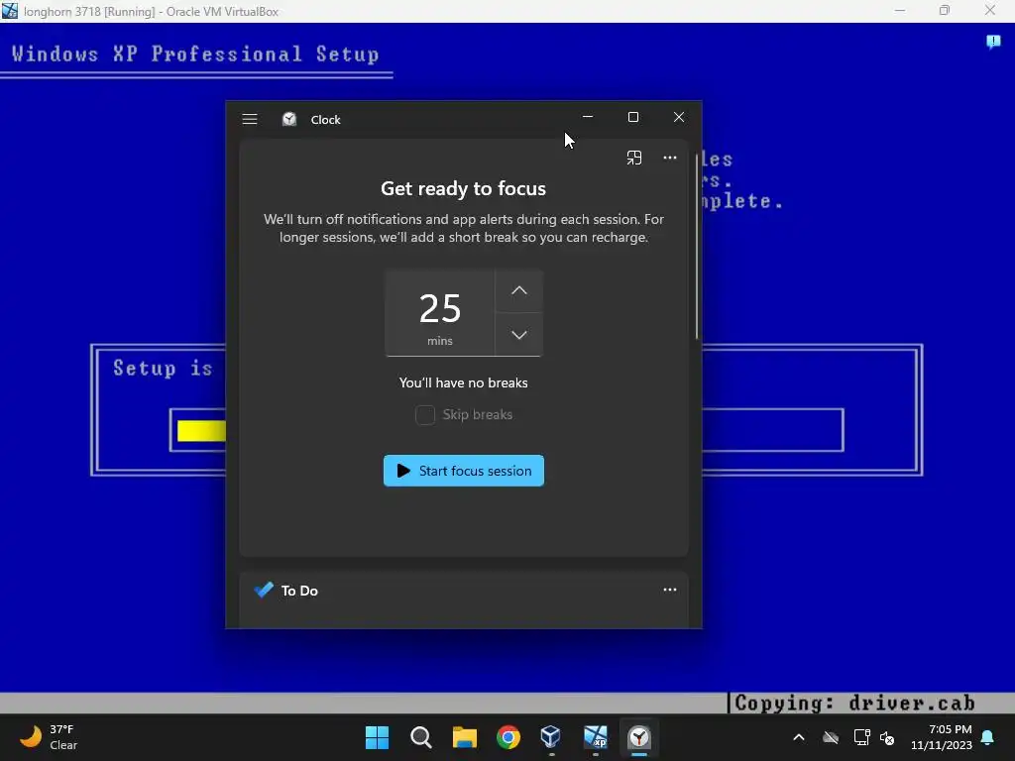Click 'Copying: driver.cab' status text
This screenshot has height=761, width=1015.
click(x=854, y=703)
